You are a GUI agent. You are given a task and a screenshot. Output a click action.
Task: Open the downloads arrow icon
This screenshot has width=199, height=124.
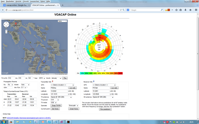(x=185, y=10)
